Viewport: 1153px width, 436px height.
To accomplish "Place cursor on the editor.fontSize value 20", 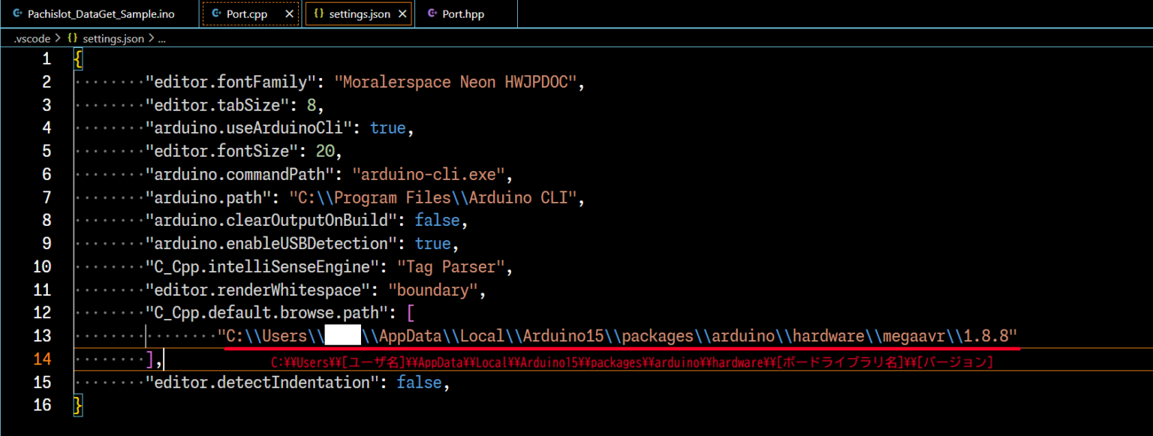I will coord(326,151).
